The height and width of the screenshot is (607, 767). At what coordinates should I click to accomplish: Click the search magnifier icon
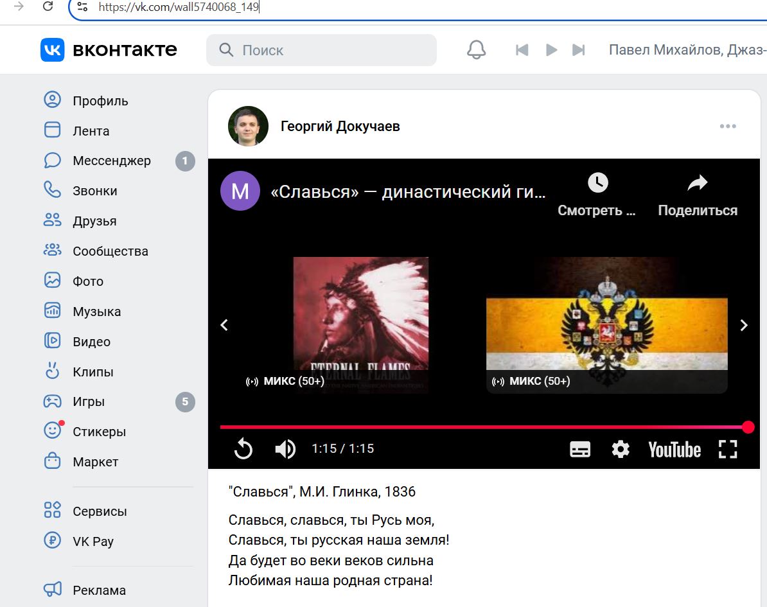tap(226, 50)
